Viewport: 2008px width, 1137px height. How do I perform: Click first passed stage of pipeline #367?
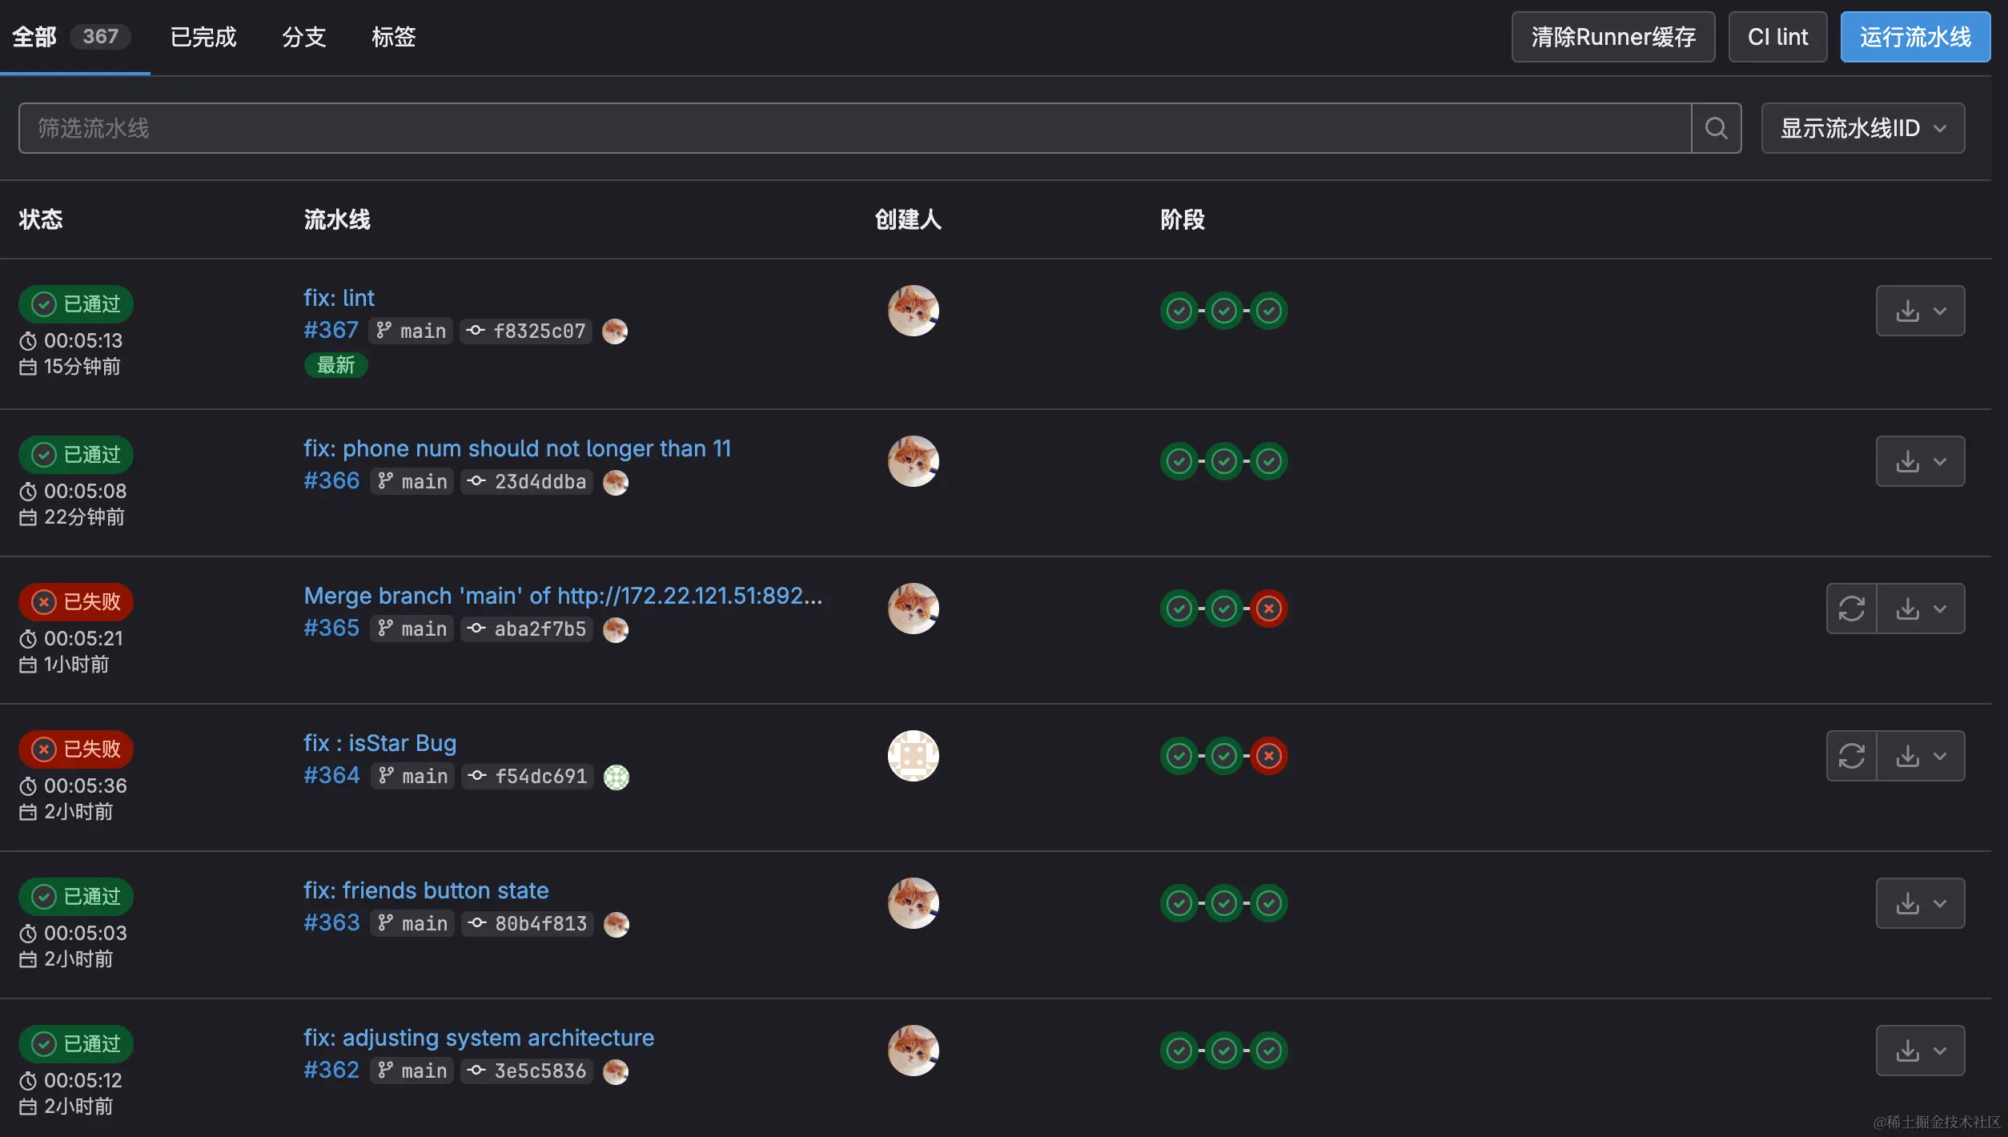point(1179,311)
